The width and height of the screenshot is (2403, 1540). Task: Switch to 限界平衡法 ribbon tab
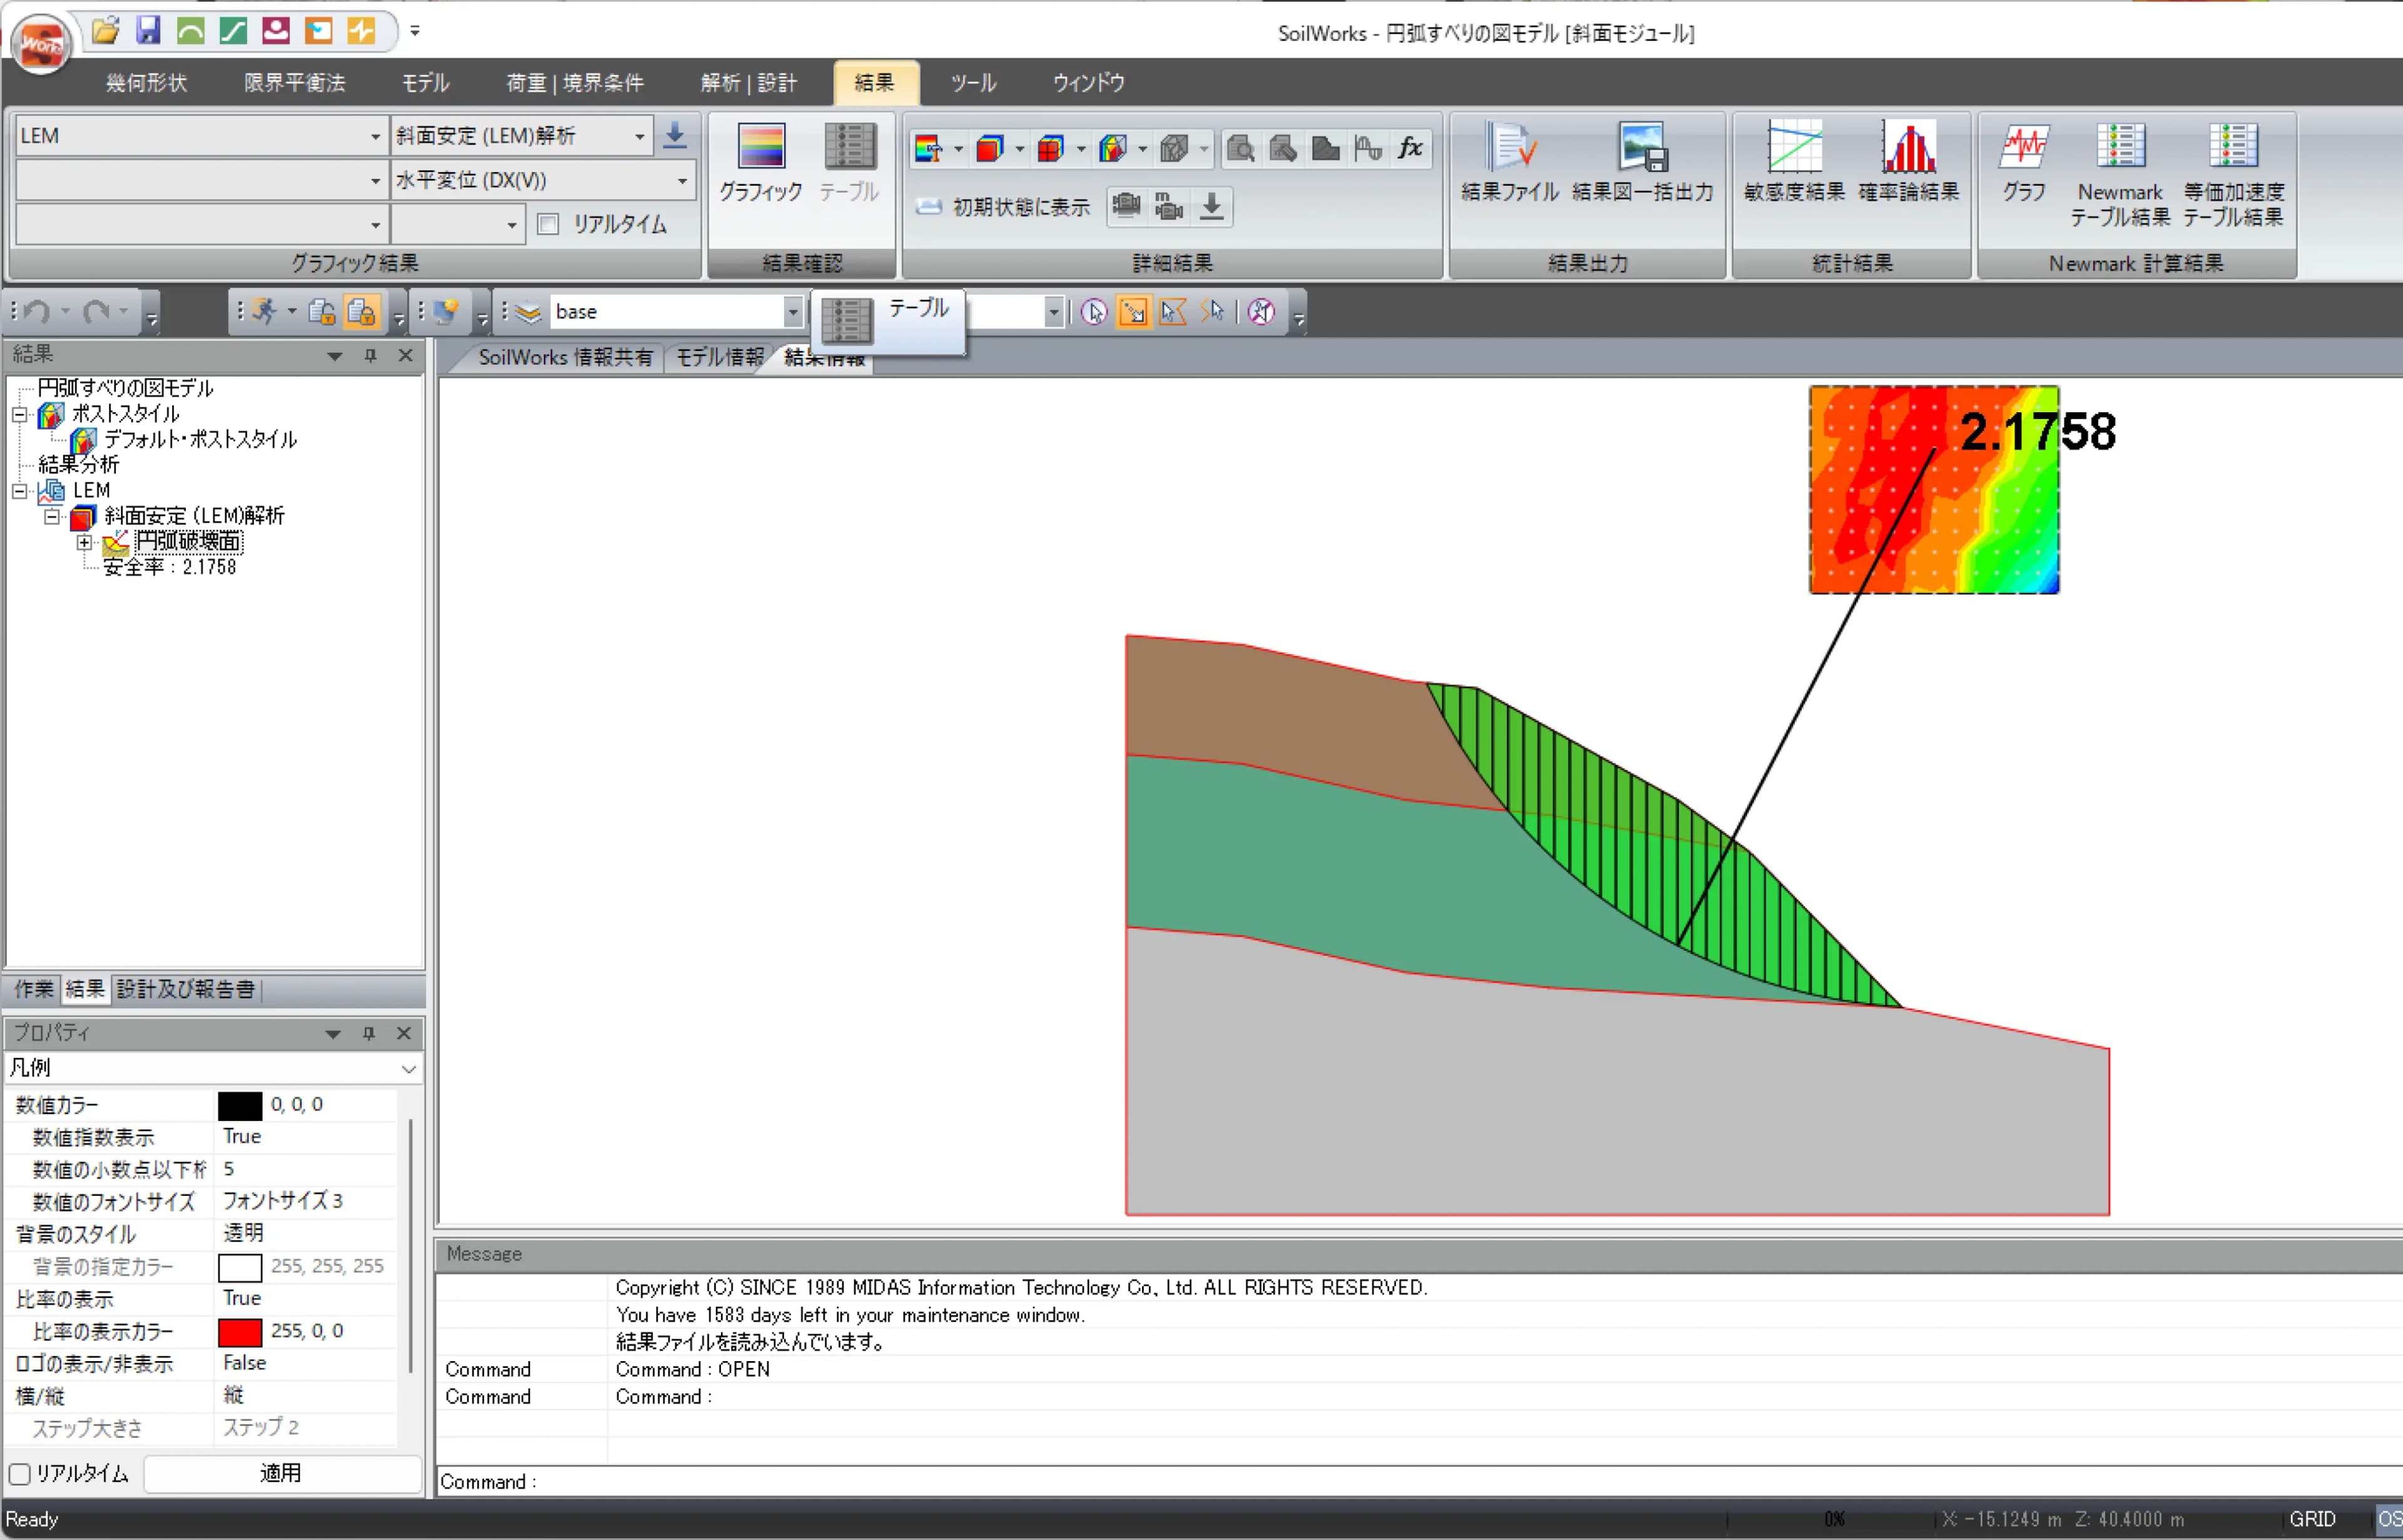(x=295, y=83)
